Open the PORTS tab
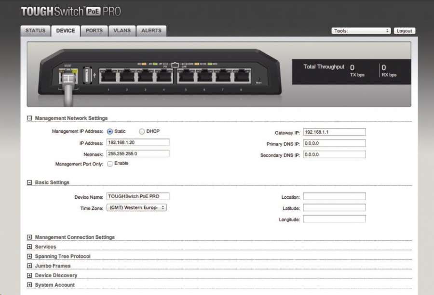The width and height of the screenshot is (434, 295). (94, 31)
